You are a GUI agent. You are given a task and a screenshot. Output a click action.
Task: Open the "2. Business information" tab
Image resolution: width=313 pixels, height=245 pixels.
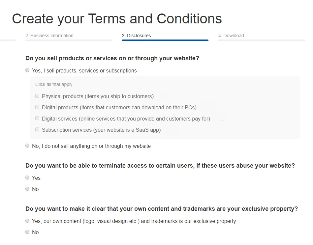click(49, 36)
